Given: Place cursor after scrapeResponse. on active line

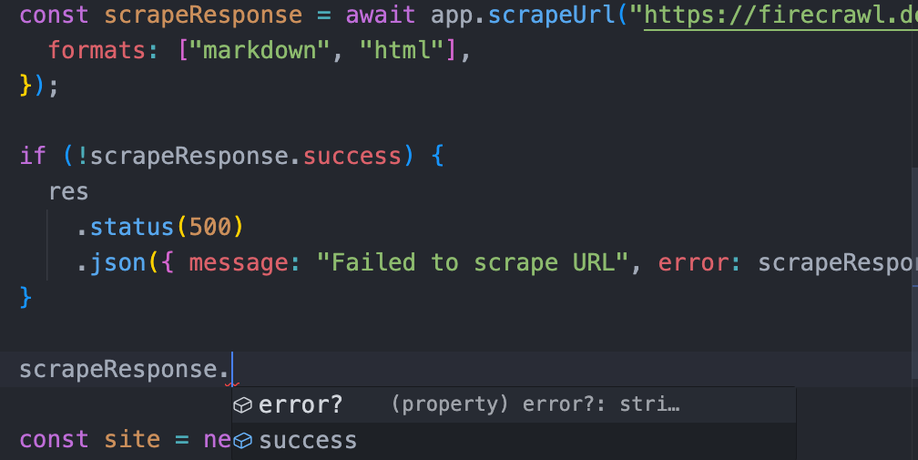Looking at the screenshot, I should click(x=232, y=370).
